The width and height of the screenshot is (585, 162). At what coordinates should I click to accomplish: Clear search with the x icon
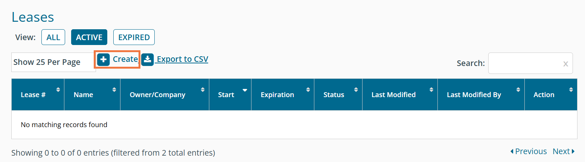coord(565,64)
